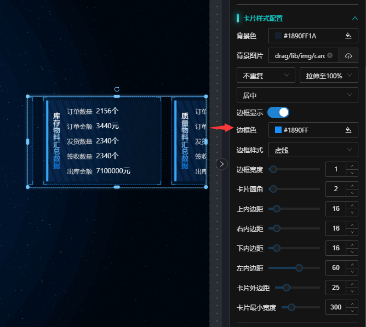Click the paint bucket icon for 背景色
Image resolution: width=366 pixels, height=327 pixels.
tap(347, 36)
